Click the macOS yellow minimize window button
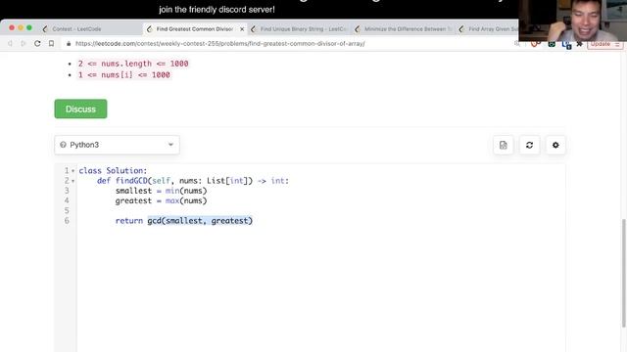Screen dimensions: 627x352 (21, 28)
